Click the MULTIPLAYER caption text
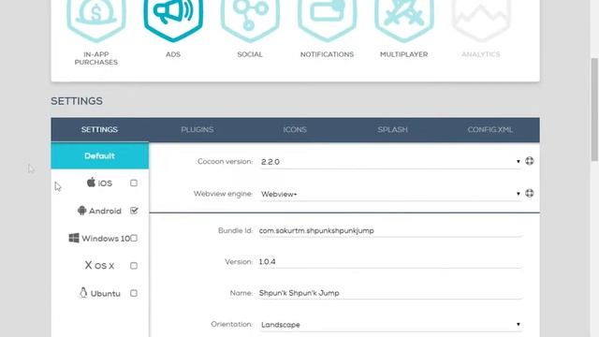The image size is (599, 337). pyautogui.click(x=403, y=54)
